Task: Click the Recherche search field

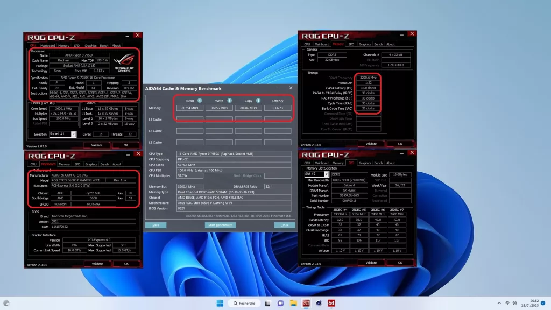Action: tap(245, 303)
